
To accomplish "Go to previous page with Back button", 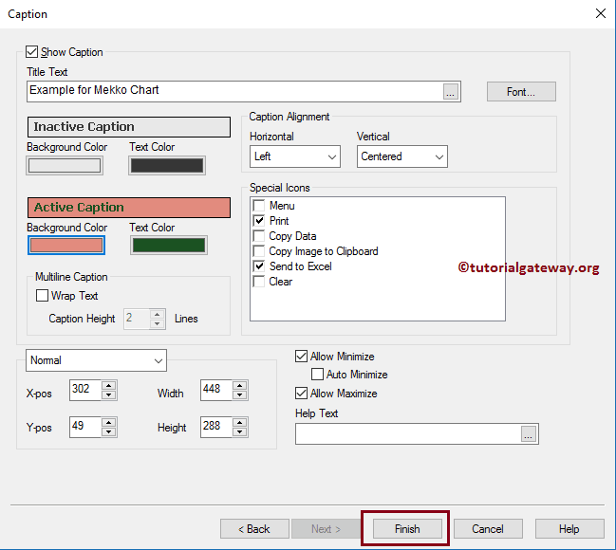I will 254,529.
